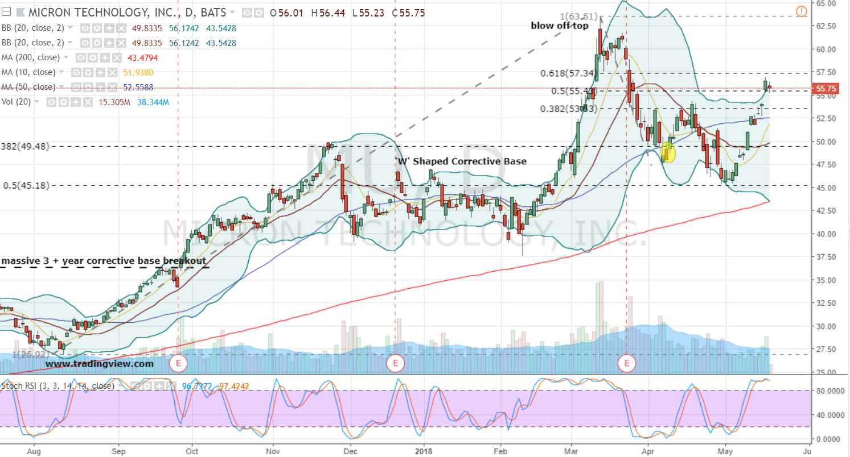The height and width of the screenshot is (457, 850).
Task: Expand dropdown for first BB (20, close, 2)
Action: (x=71, y=27)
